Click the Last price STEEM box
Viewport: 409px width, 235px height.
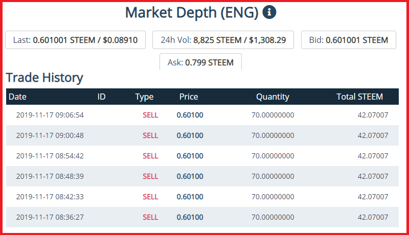(75, 40)
